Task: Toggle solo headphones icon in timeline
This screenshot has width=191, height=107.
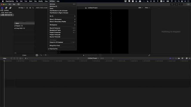Action: click(176, 58)
